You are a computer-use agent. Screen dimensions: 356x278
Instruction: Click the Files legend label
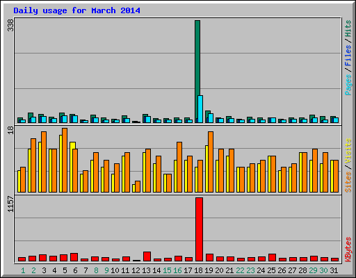[348, 55]
